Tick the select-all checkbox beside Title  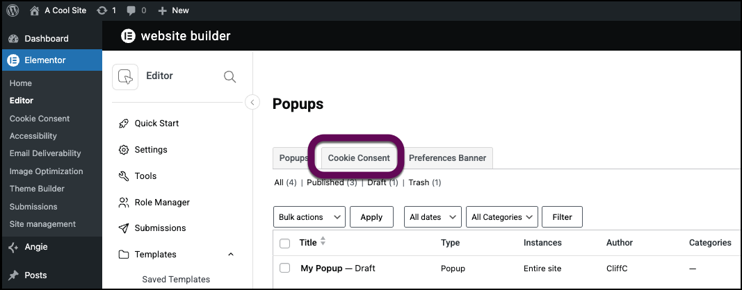pos(284,244)
